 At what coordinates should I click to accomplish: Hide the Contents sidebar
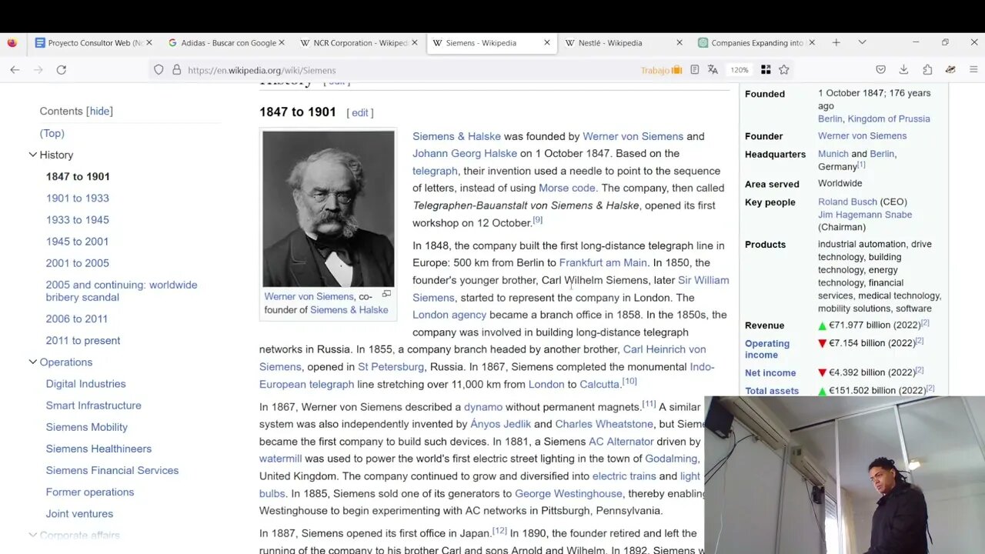pyautogui.click(x=99, y=112)
